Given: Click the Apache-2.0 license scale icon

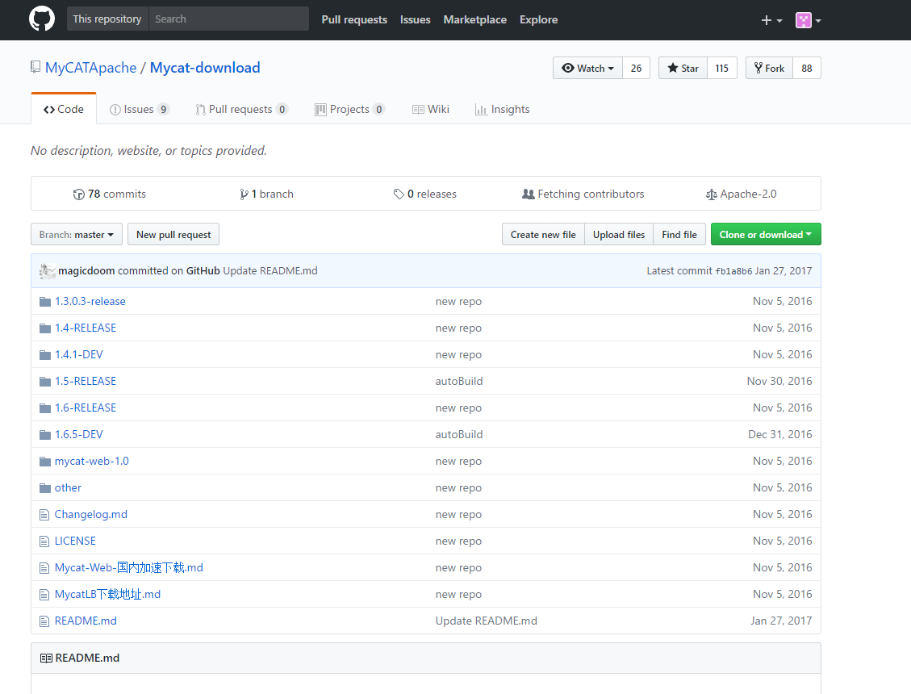Looking at the screenshot, I should 711,194.
